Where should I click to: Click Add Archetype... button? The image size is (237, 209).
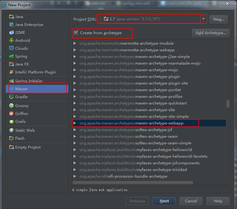[211, 33]
